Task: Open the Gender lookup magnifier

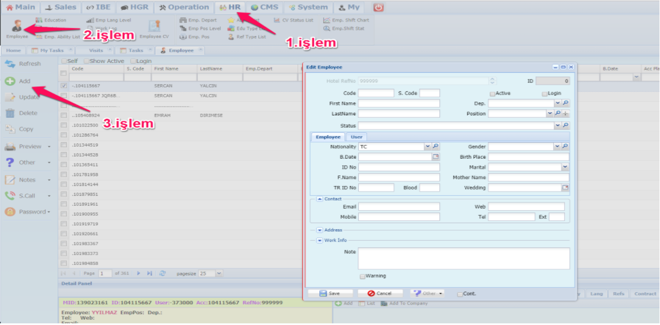Action: pos(566,147)
